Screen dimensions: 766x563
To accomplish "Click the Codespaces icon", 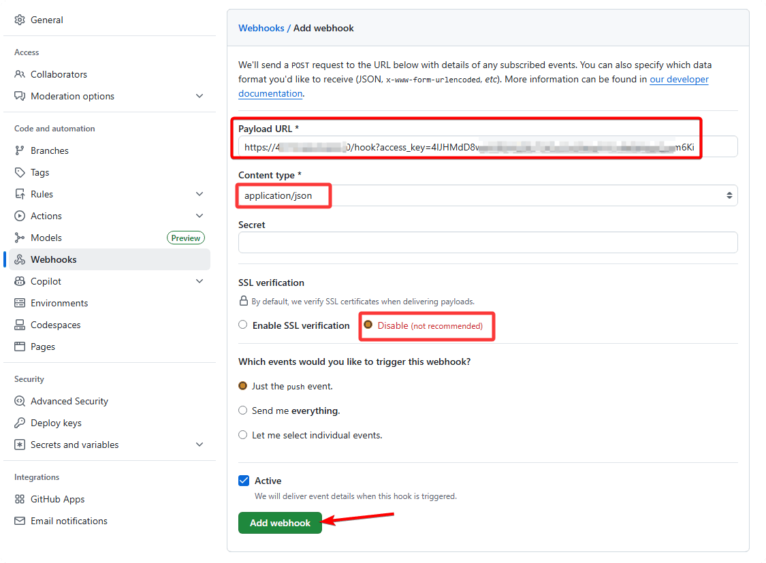I will pyautogui.click(x=18, y=324).
